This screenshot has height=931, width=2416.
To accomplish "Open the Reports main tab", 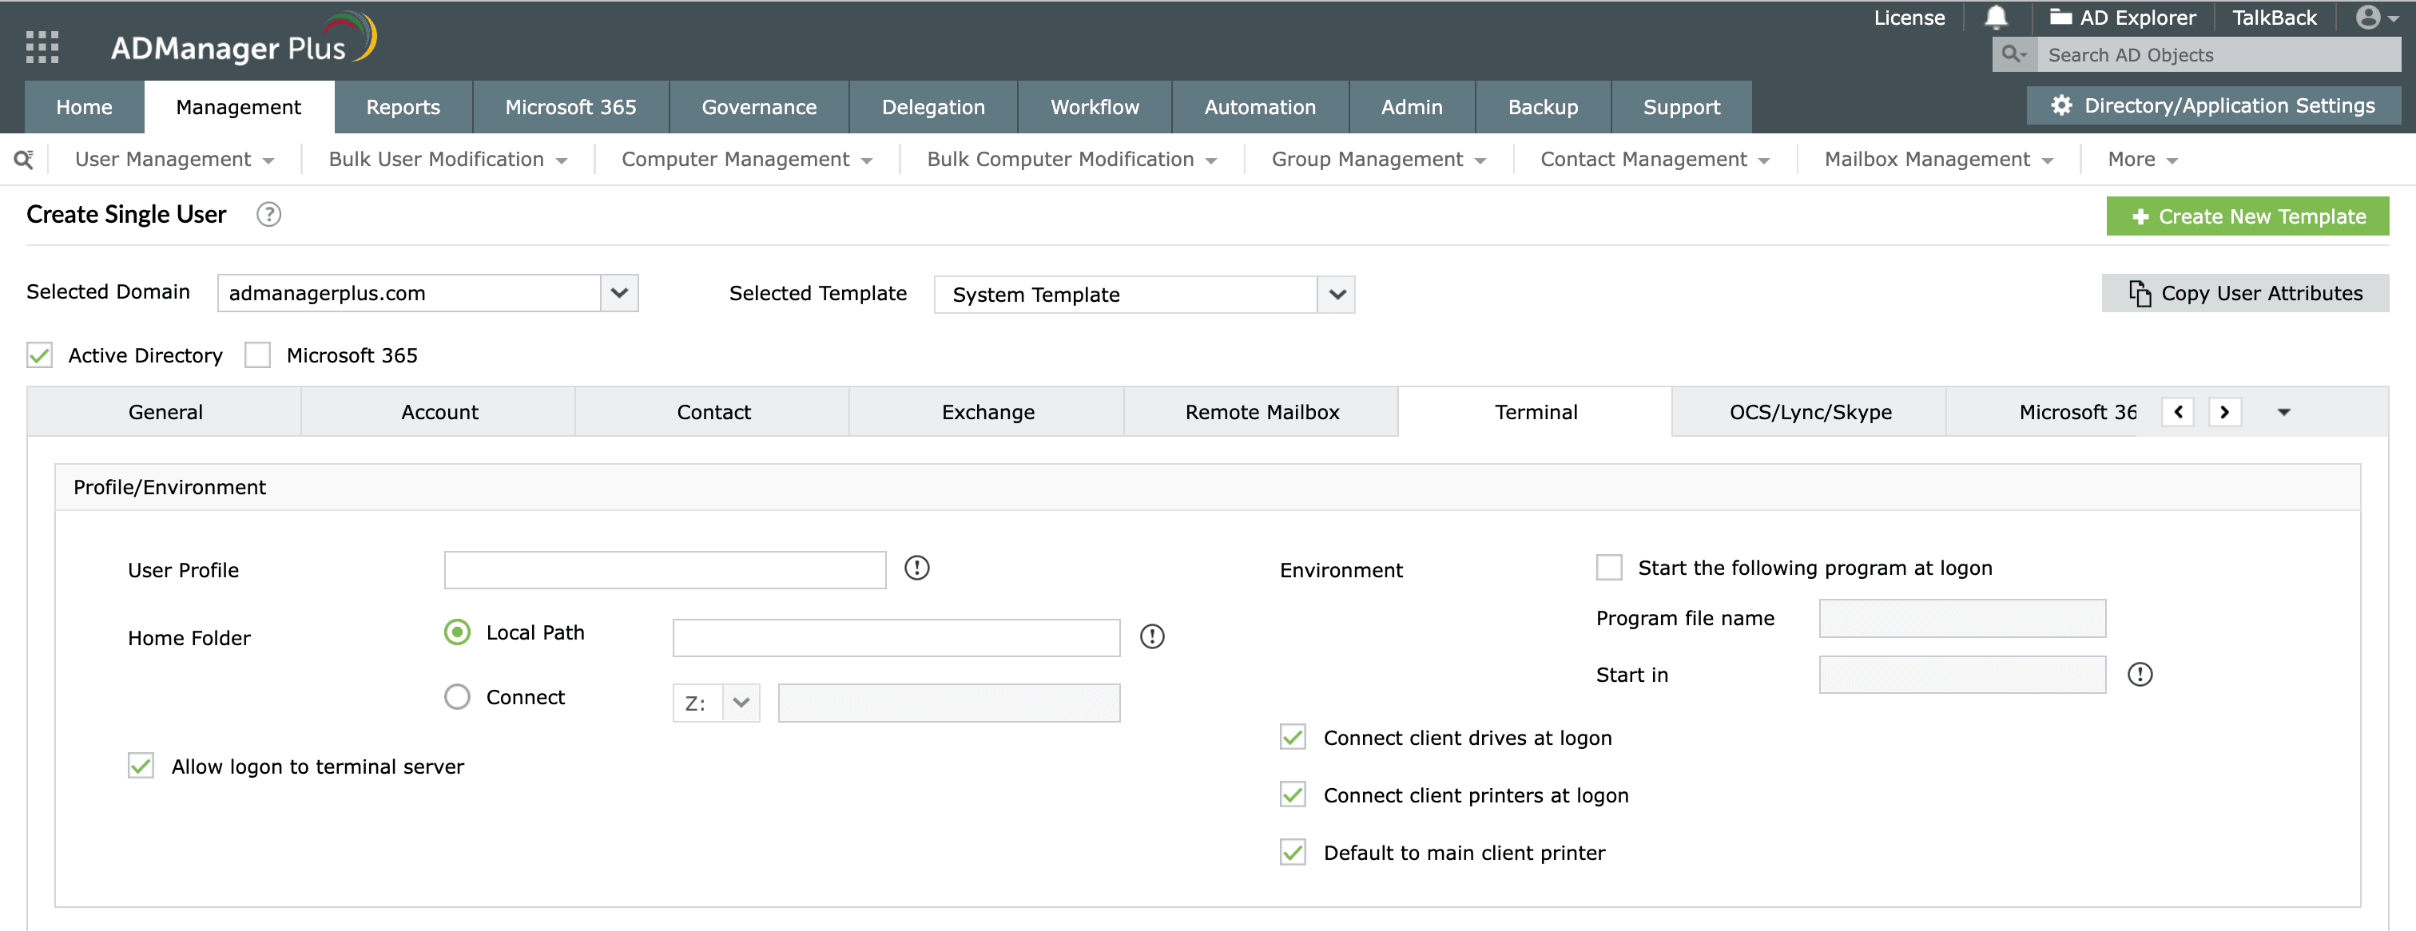I will (403, 107).
